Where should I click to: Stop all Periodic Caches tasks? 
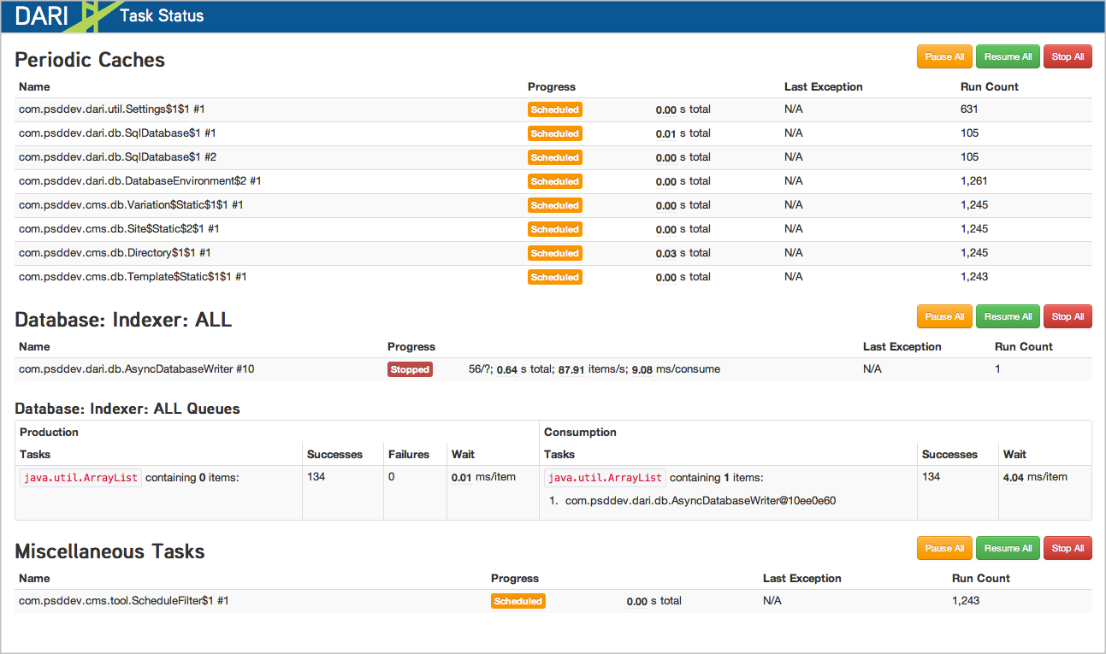[1068, 56]
